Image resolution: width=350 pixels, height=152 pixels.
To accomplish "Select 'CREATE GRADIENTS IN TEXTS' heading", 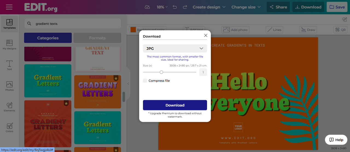I will coord(238,45).
